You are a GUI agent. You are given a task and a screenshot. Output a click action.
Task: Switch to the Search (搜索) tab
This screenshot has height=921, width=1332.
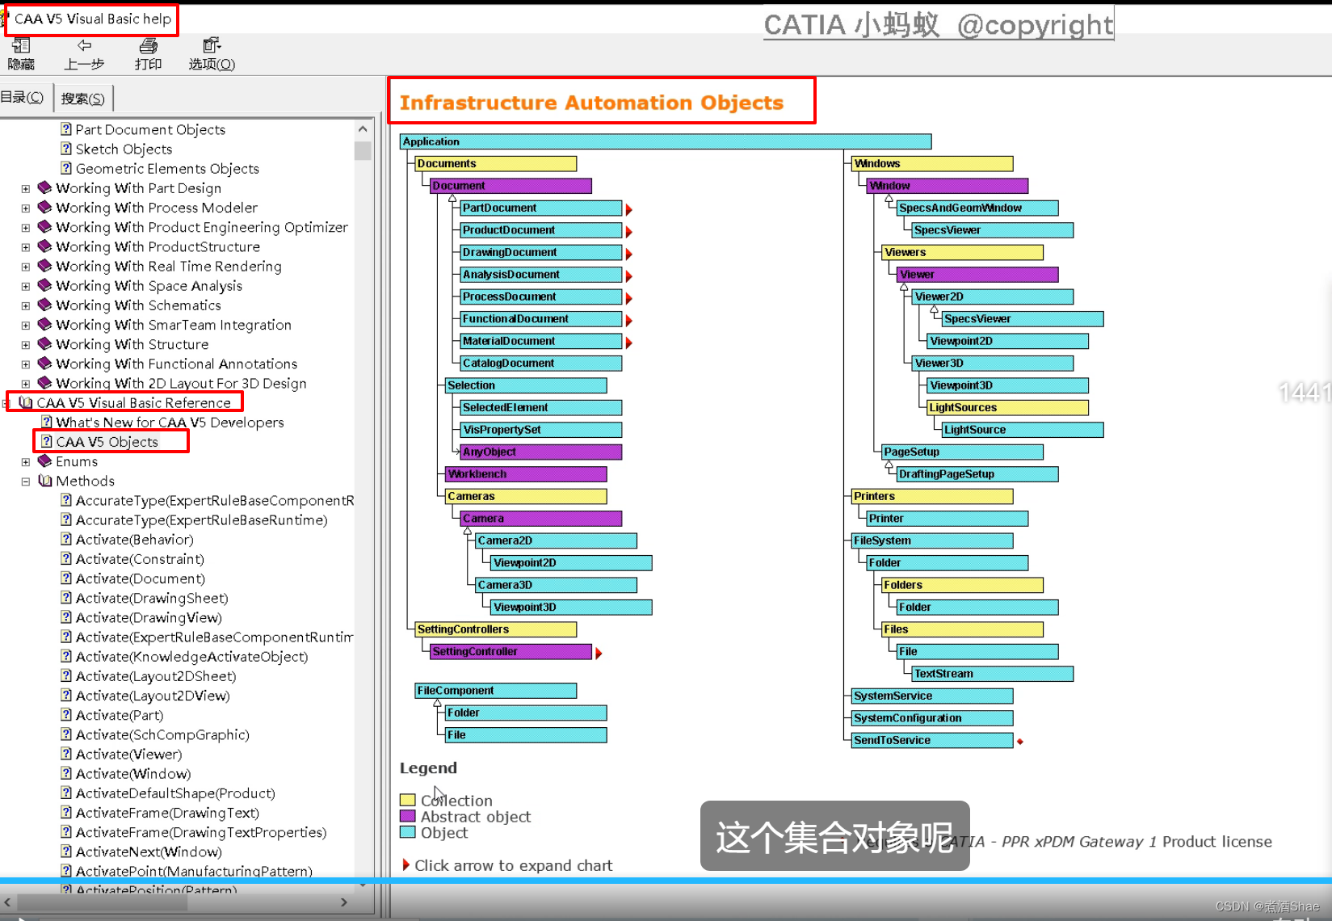click(82, 99)
